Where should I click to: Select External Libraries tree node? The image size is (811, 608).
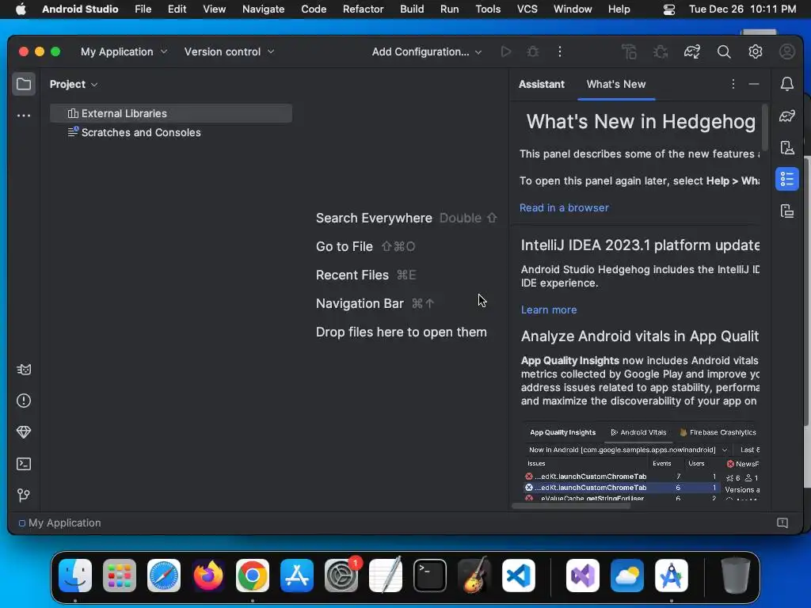(171, 113)
